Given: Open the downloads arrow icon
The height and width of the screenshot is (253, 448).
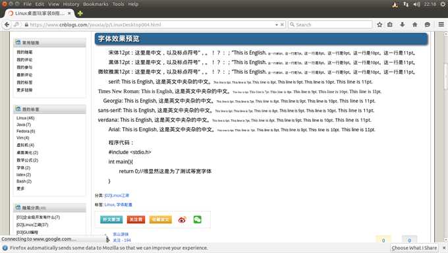Looking at the screenshot, I should click(x=403, y=24).
